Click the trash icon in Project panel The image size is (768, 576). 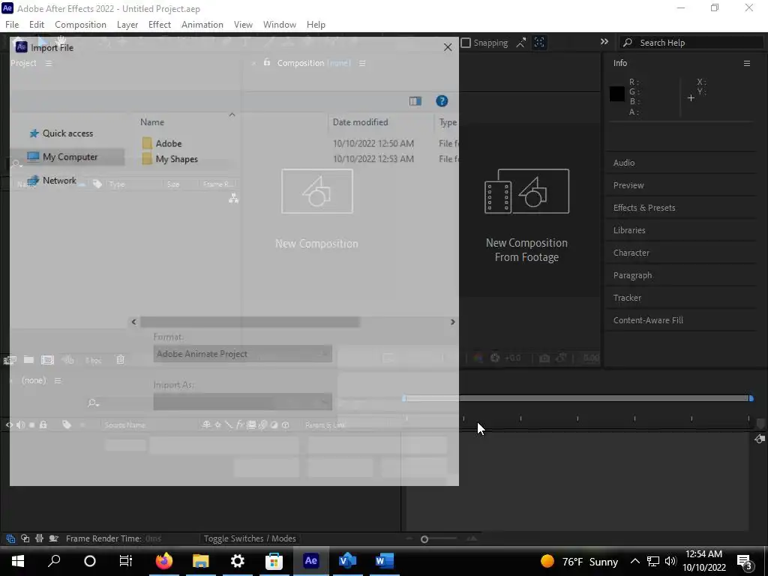click(120, 359)
